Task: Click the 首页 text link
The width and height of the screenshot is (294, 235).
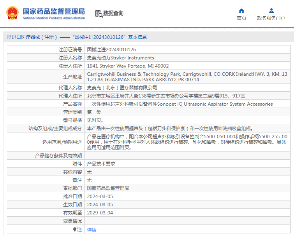Action: [241, 18]
